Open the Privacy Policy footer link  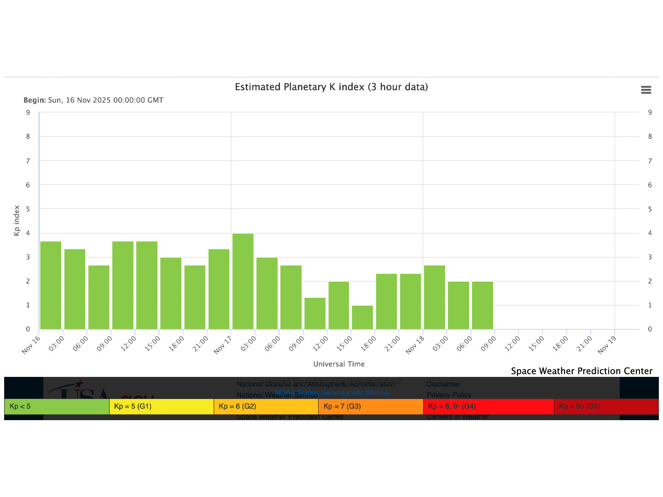[x=449, y=395]
